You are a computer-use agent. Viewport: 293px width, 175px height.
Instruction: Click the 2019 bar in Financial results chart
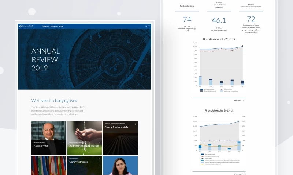[x=239, y=146]
